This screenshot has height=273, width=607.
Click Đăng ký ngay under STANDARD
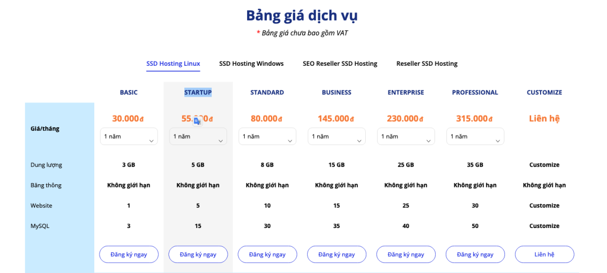click(267, 254)
